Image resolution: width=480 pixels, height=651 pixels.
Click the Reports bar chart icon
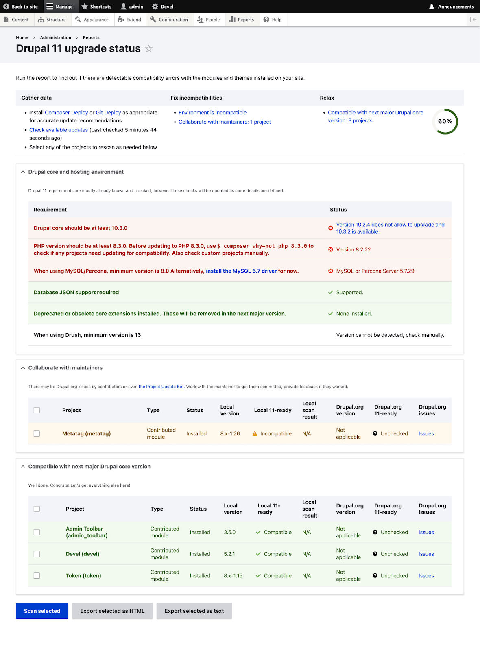coord(232,20)
